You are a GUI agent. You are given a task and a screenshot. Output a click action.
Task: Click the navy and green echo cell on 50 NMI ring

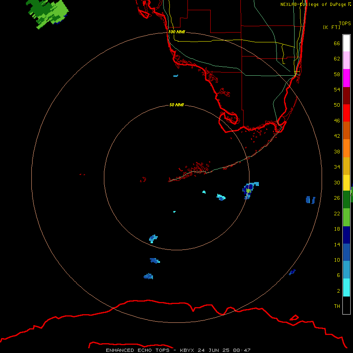[249, 190]
